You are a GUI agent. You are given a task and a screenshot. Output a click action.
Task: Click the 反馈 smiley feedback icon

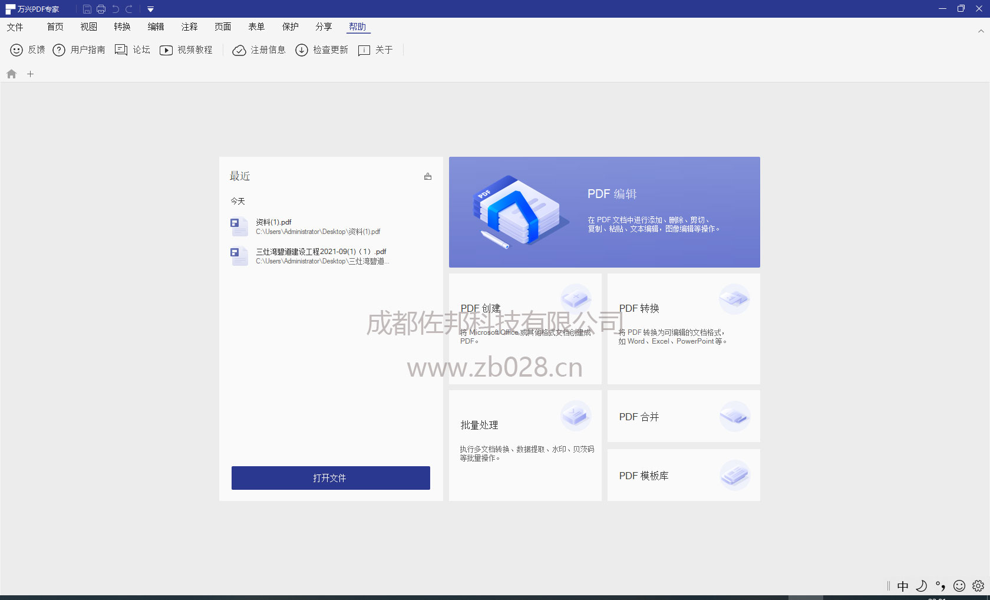tap(16, 50)
